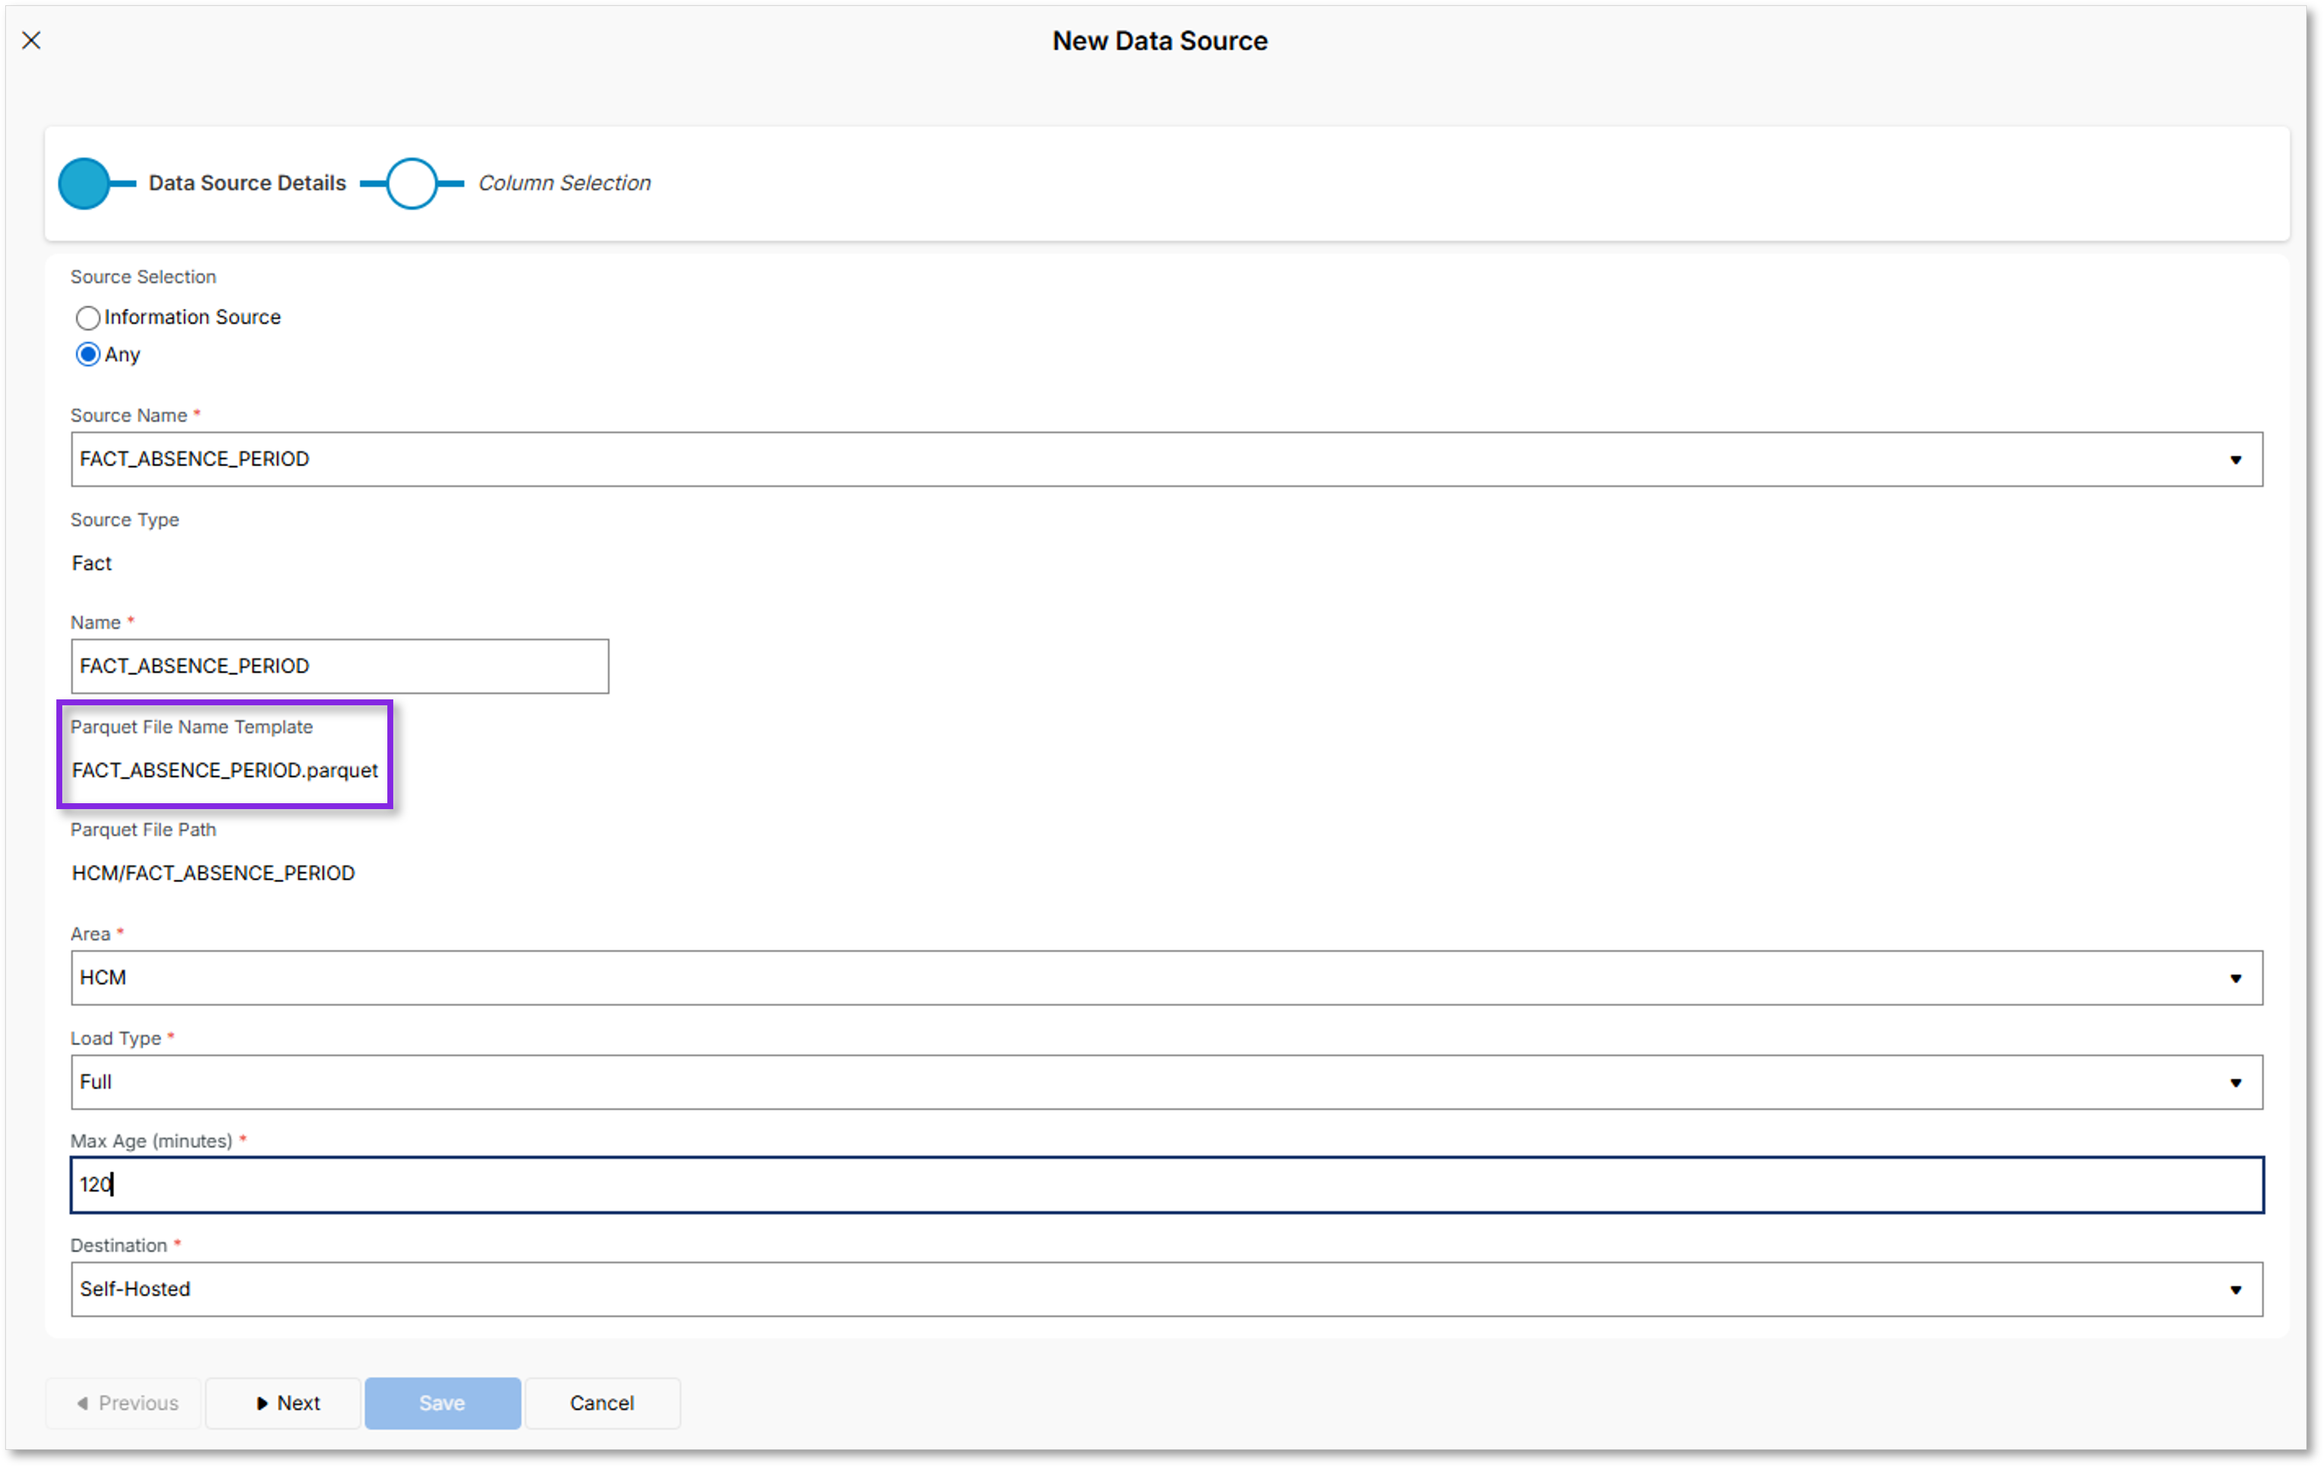Click the Next button

[x=284, y=1404]
